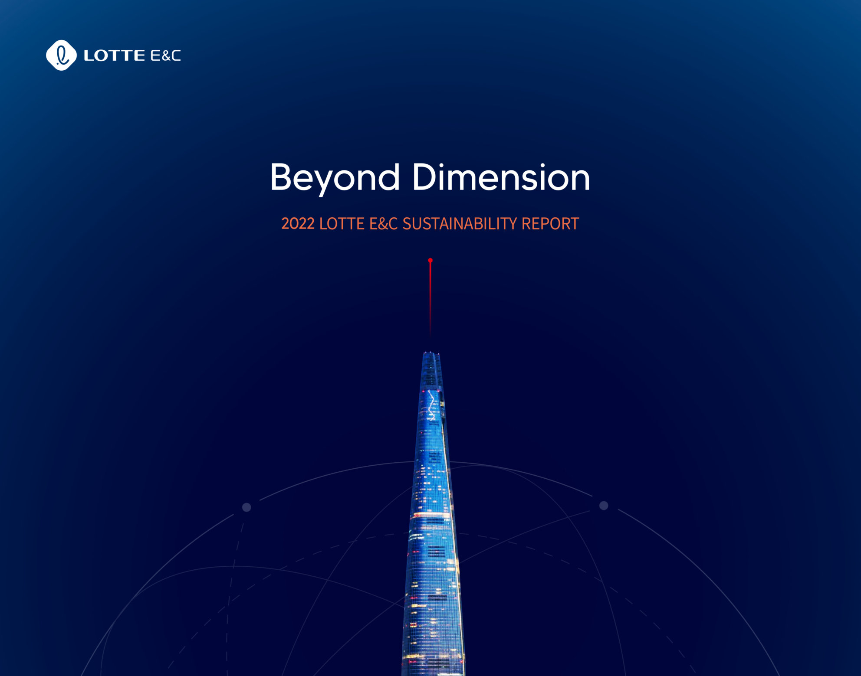This screenshot has height=676, width=861.
Task: Click the word Dimension in title
Action: [x=501, y=177]
